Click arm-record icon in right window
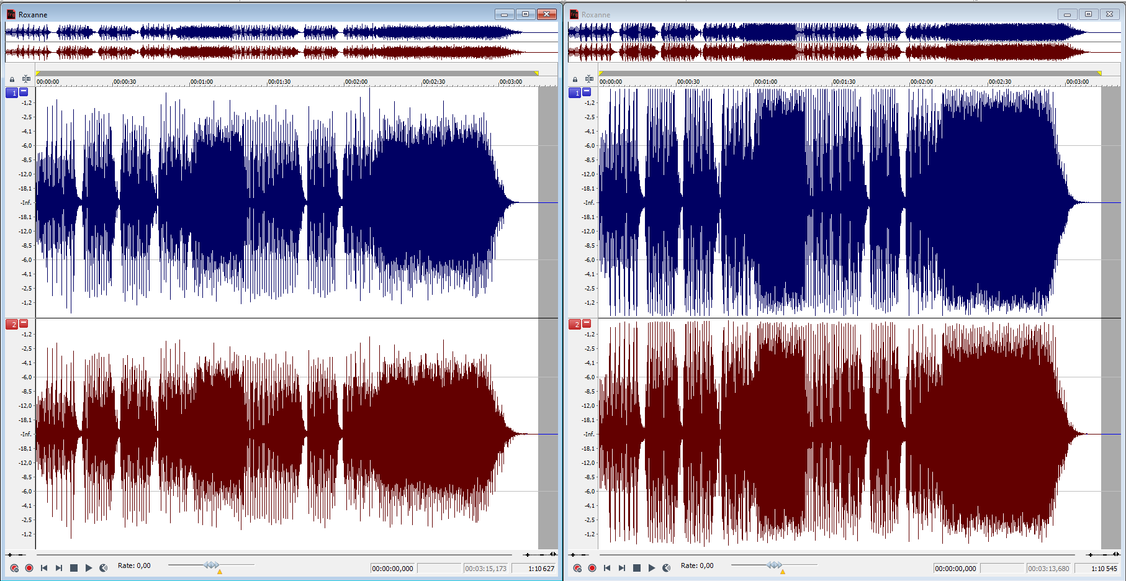The width and height of the screenshot is (1126, 581). 577,568
